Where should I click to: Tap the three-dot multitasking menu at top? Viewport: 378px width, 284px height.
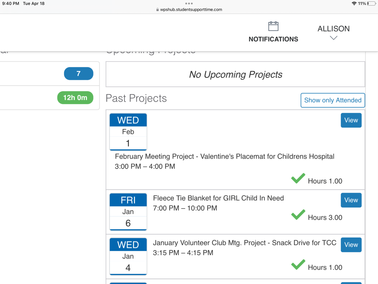(189, 4)
